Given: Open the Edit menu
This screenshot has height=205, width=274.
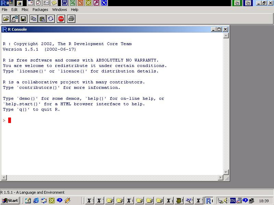Looking at the screenshot, I should (x=14, y=10).
